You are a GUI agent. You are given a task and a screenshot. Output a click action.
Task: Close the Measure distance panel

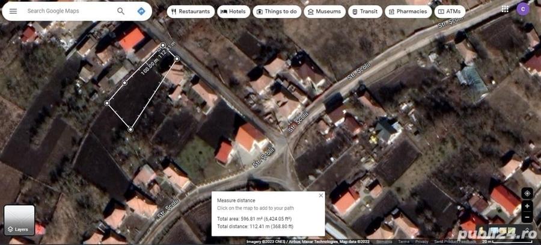click(x=321, y=195)
